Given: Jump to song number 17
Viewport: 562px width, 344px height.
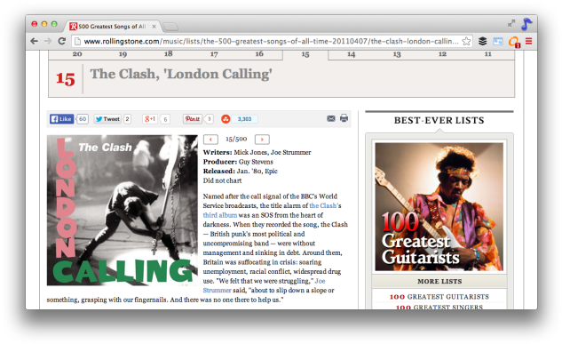Looking at the screenshot, I should click(x=214, y=54).
